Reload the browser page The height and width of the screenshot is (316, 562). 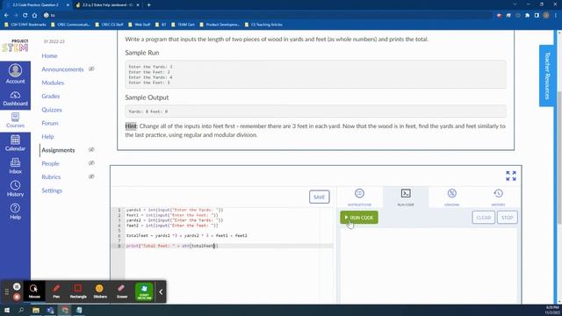25,16
